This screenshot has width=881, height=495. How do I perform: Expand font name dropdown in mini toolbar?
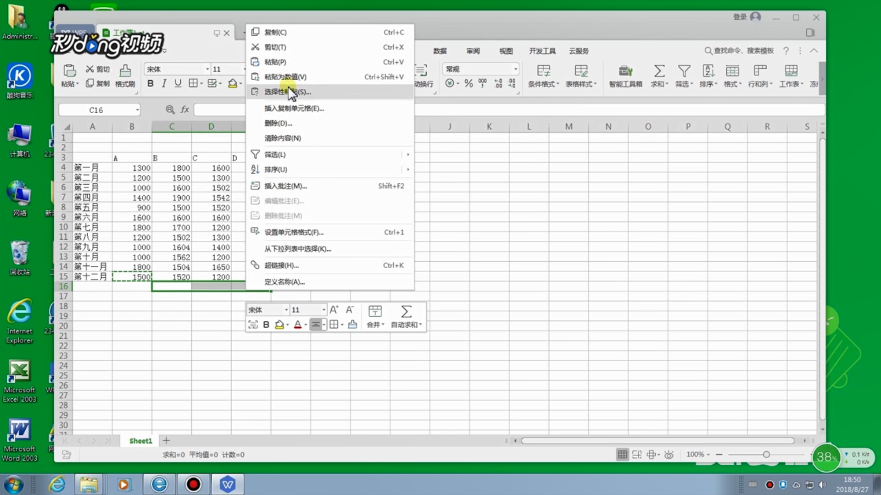point(286,310)
